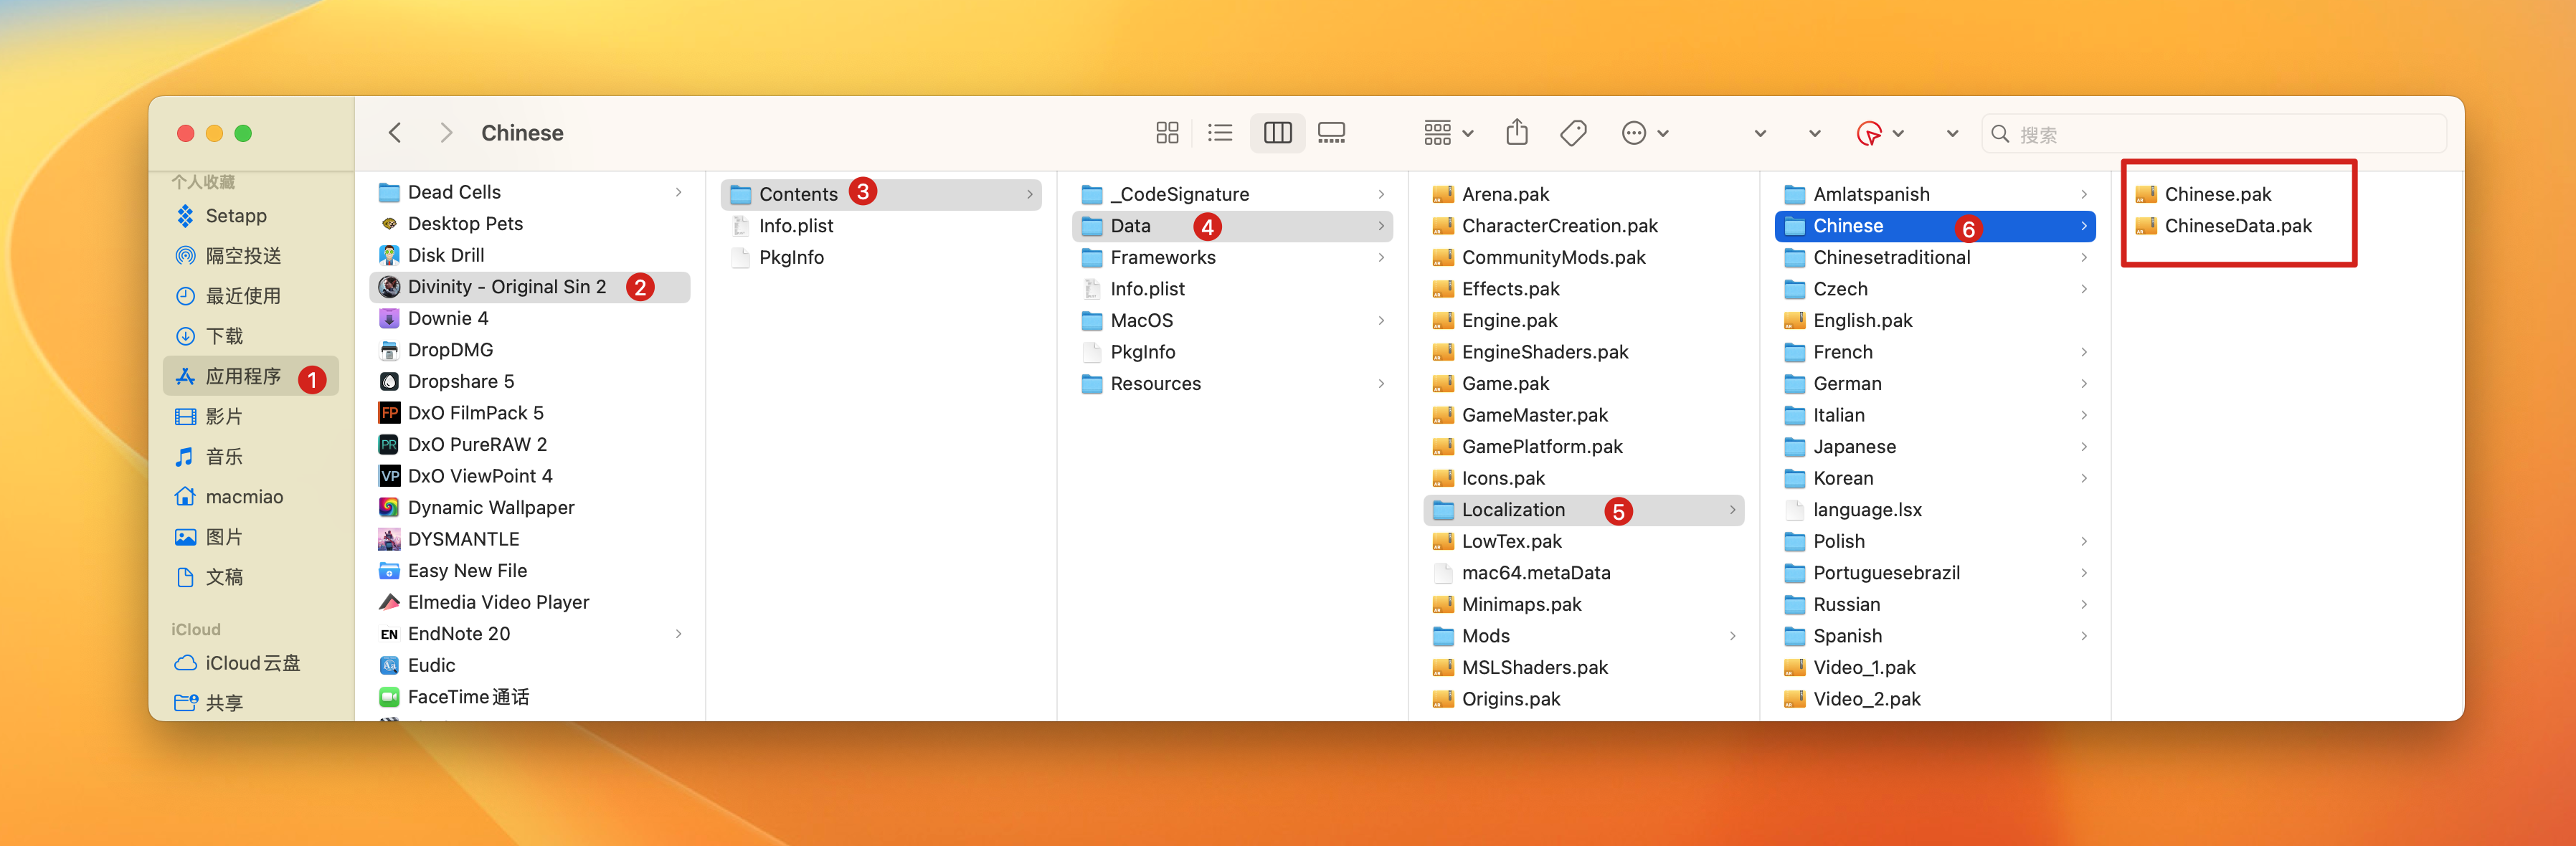The width and height of the screenshot is (2576, 846).
Task: Open AirDrop in sidebar
Action: coord(242,256)
